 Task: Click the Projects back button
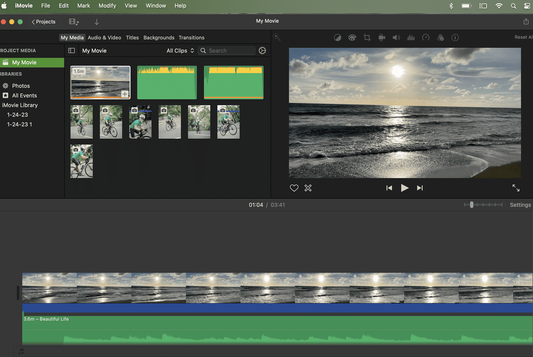(x=44, y=22)
